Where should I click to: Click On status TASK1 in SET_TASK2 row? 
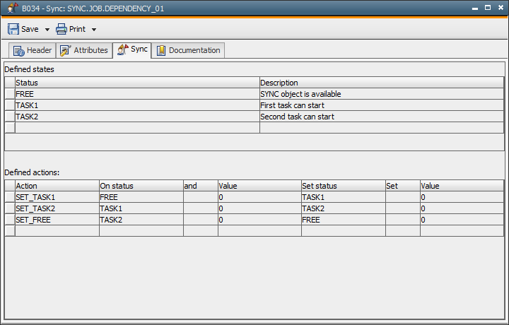[x=141, y=208]
